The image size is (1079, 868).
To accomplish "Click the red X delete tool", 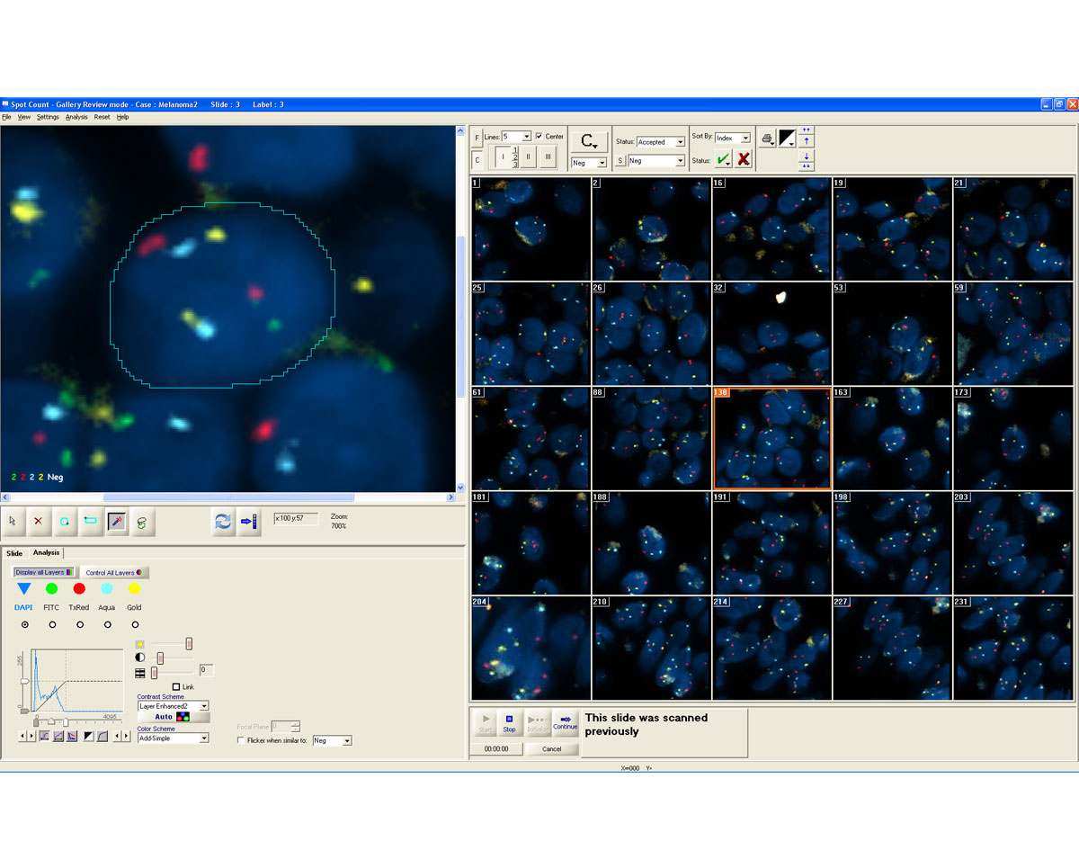I will tap(39, 521).
